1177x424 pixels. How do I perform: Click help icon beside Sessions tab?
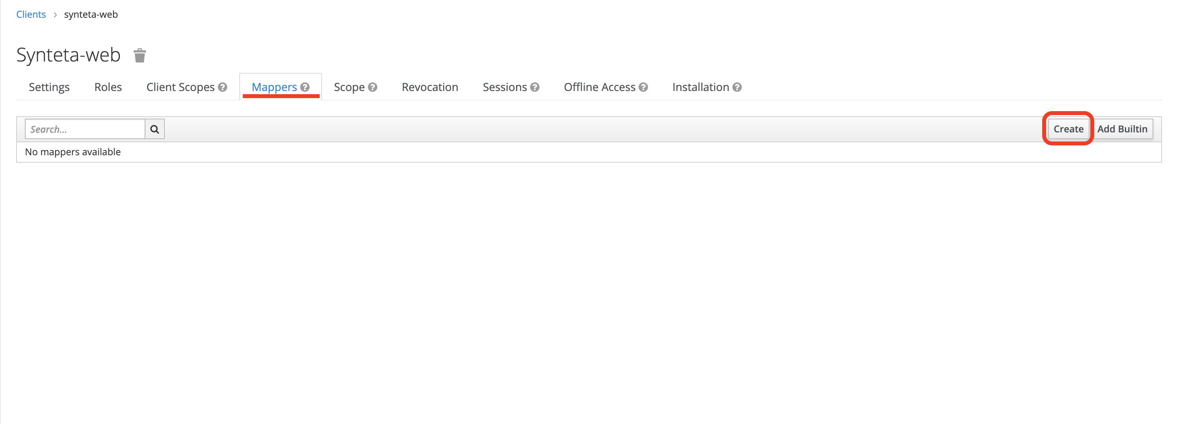click(x=534, y=87)
